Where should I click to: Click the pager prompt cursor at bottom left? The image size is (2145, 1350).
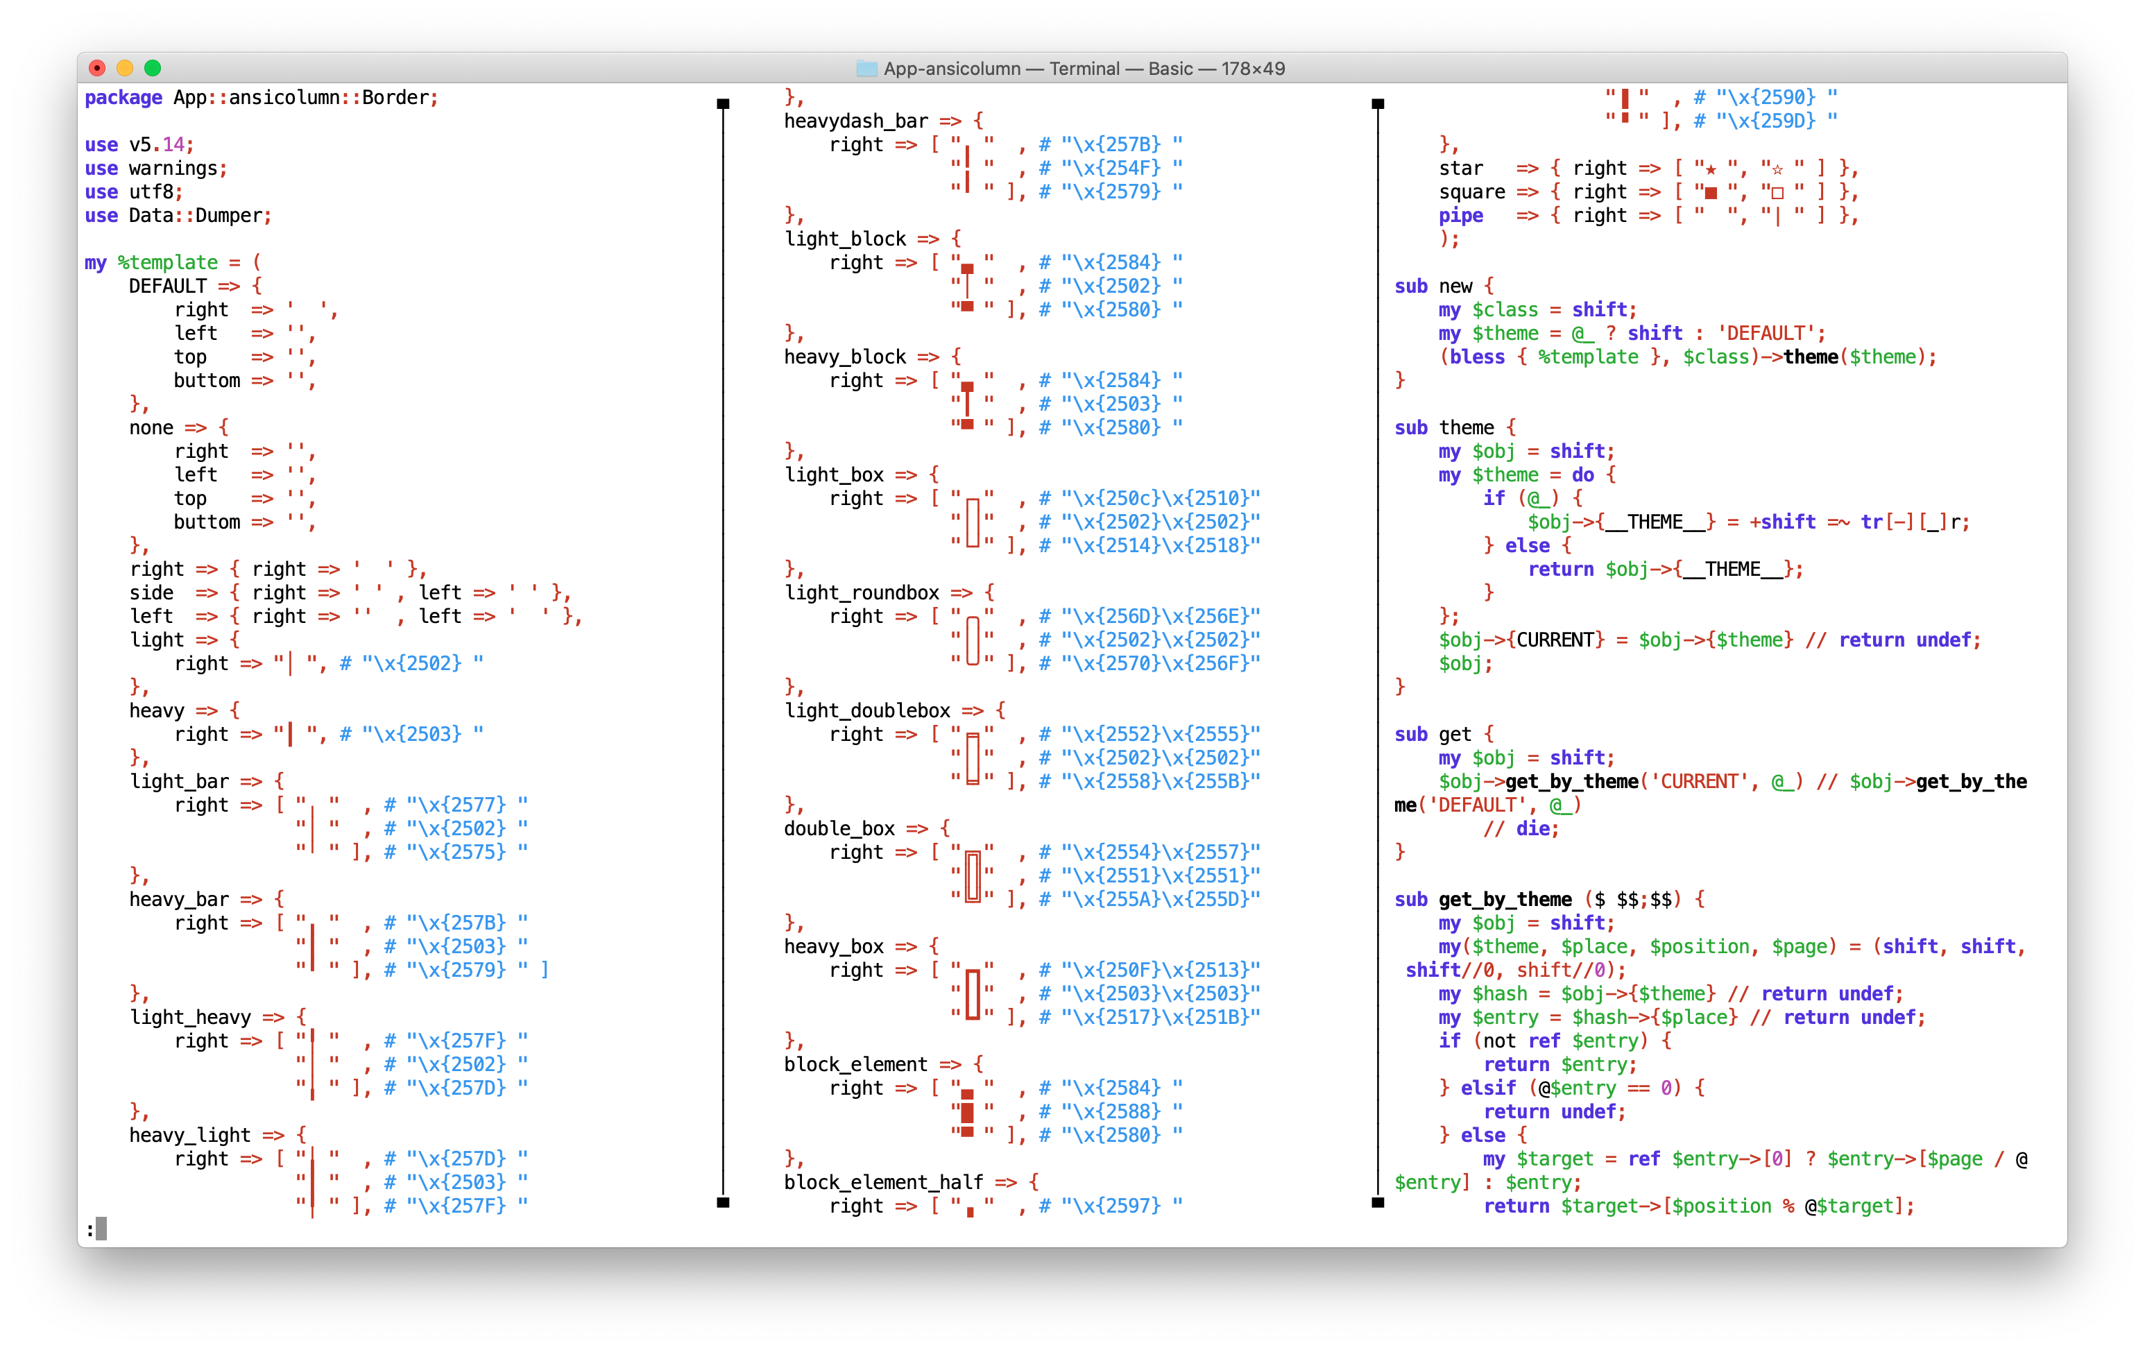[x=101, y=1229]
